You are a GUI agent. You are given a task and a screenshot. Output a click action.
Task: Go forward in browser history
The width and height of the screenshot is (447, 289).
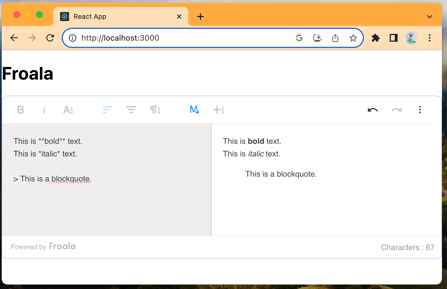click(x=32, y=38)
